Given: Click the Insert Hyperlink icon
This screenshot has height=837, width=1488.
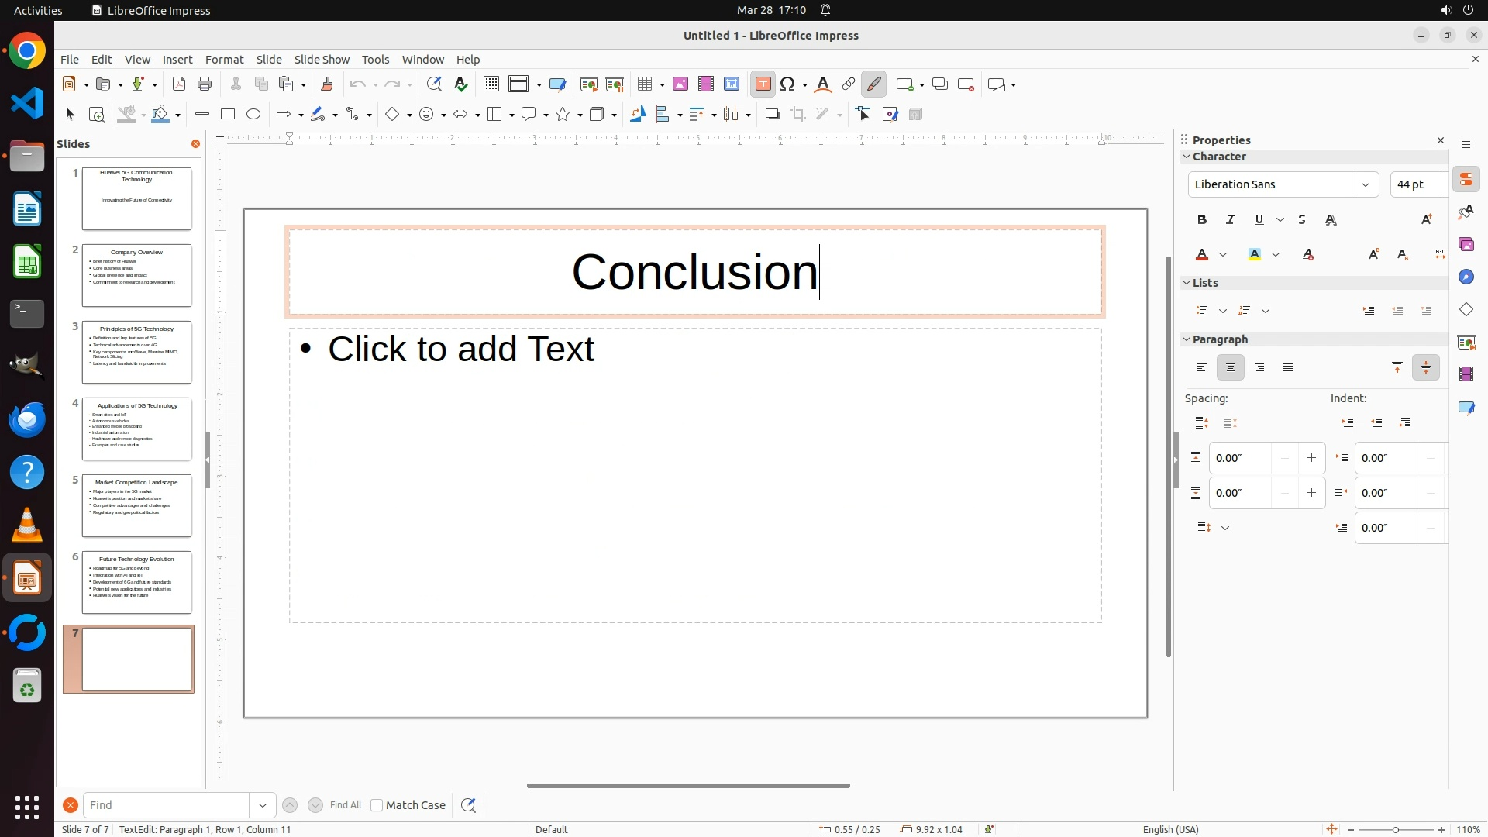Looking at the screenshot, I should [849, 84].
